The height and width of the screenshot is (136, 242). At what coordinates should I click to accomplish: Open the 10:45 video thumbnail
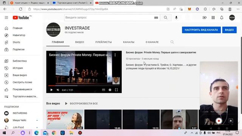[103, 119]
